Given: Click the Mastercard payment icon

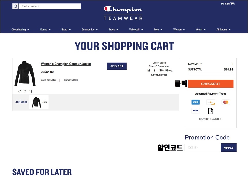Looking at the screenshot, I should click(x=226, y=102).
